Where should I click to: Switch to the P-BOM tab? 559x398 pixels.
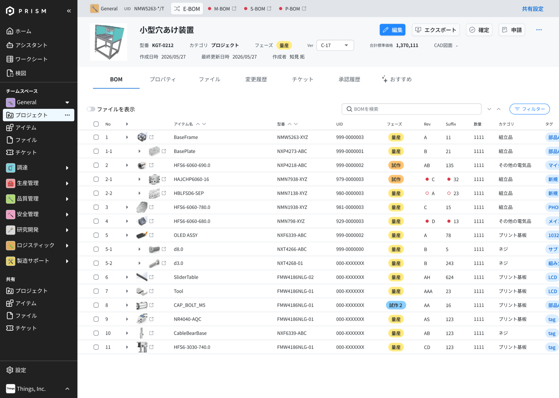click(x=292, y=8)
